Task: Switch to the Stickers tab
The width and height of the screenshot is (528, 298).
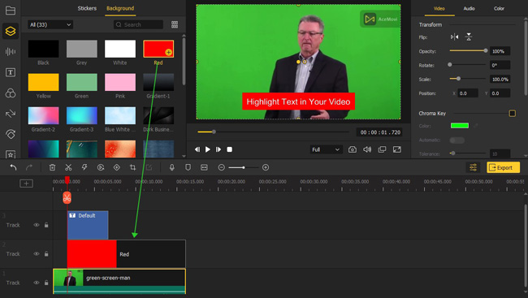Action: tap(87, 8)
